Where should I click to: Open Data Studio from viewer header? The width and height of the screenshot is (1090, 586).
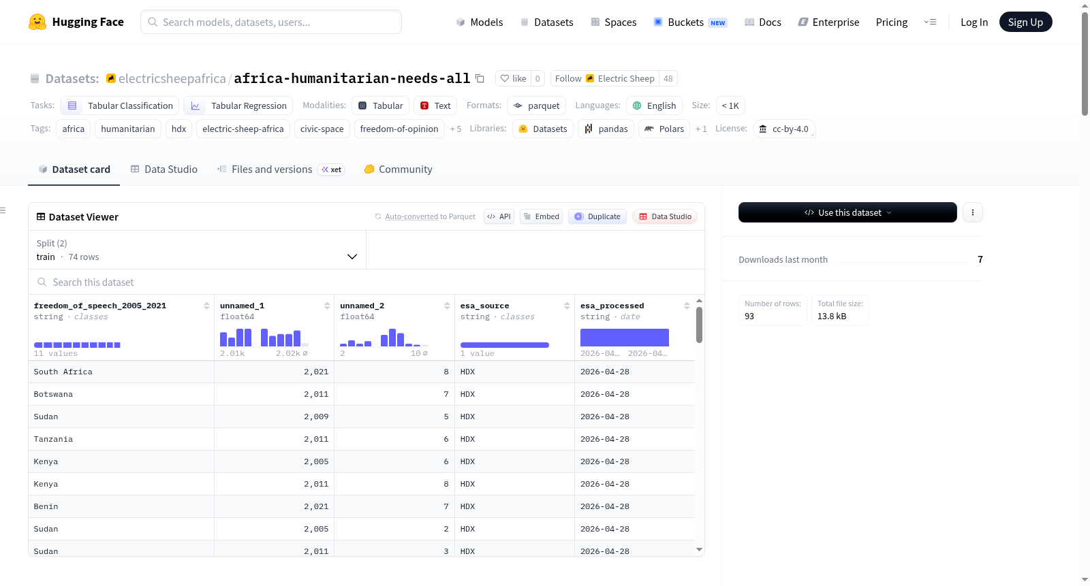pos(665,216)
